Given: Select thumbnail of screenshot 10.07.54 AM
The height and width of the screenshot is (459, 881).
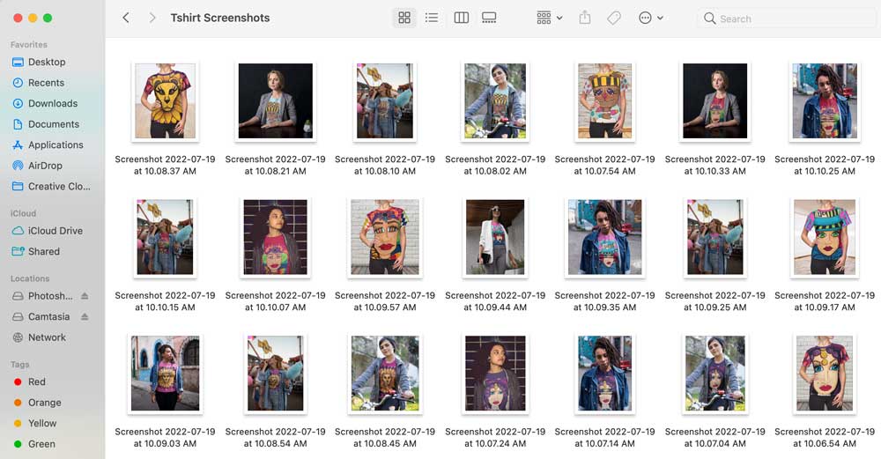Looking at the screenshot, I should click(604, 101).
